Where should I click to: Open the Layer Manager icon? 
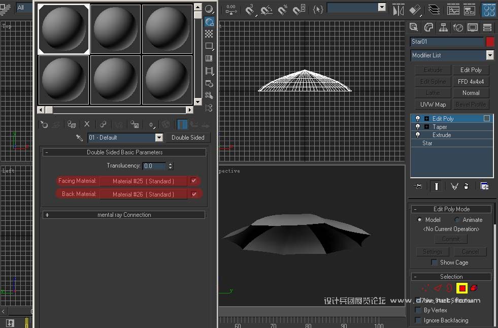[x=434, y=10]
